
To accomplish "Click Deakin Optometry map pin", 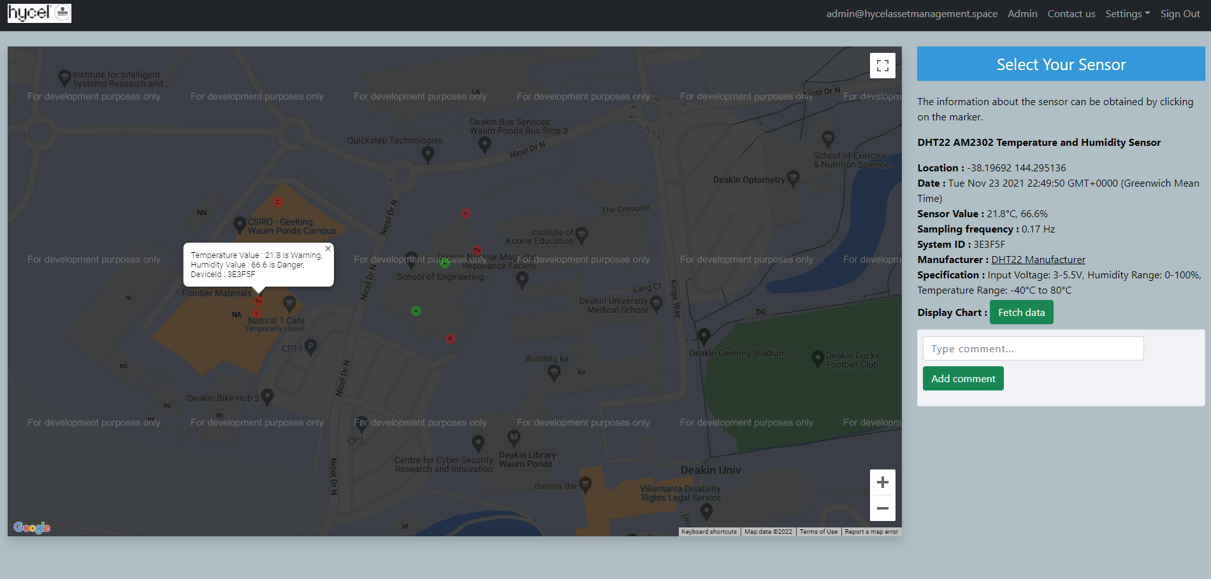I will [794, 178].
